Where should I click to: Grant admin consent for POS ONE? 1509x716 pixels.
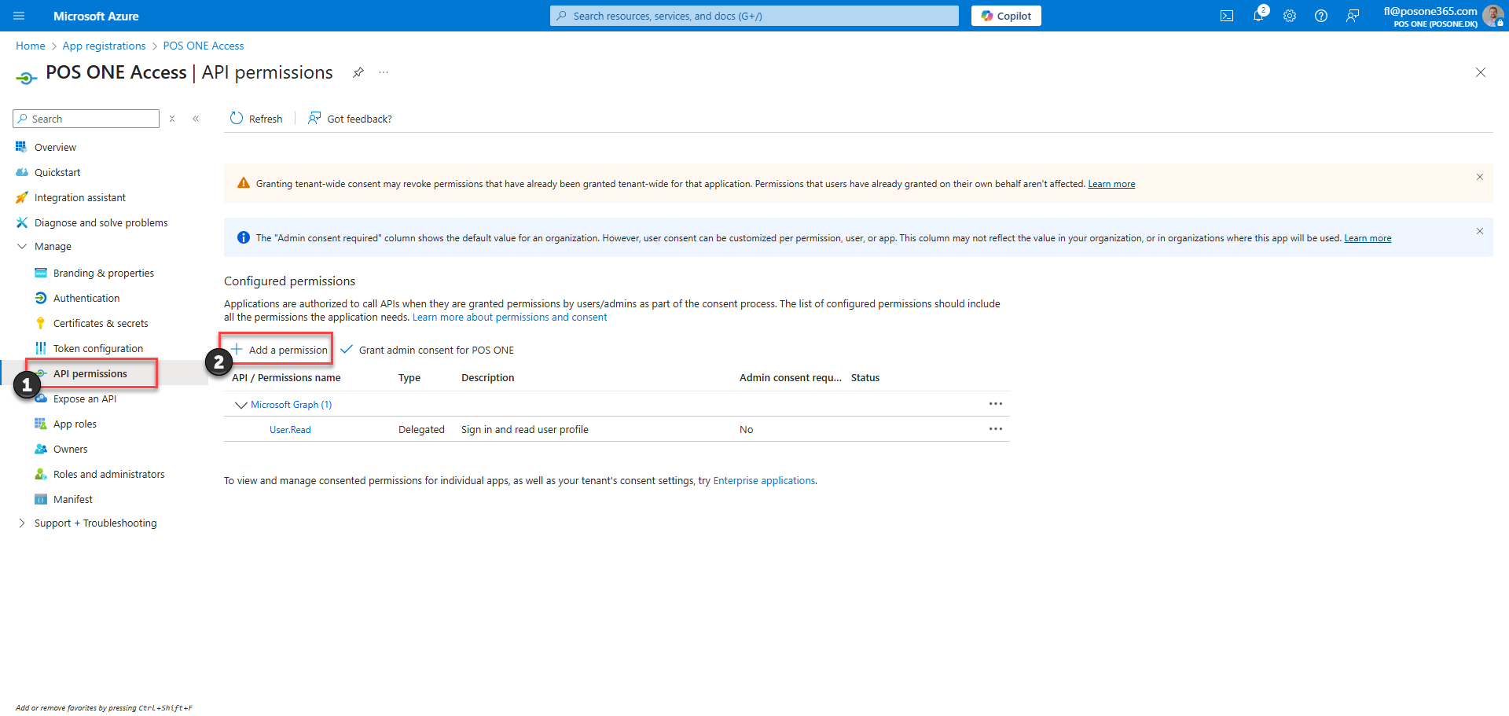coord(428,350)
